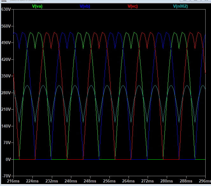Select the V(vc) trace label

click(133, 6)
